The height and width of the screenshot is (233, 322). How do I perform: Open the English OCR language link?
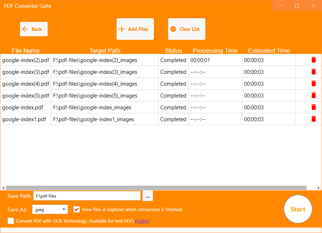point(142,221)
